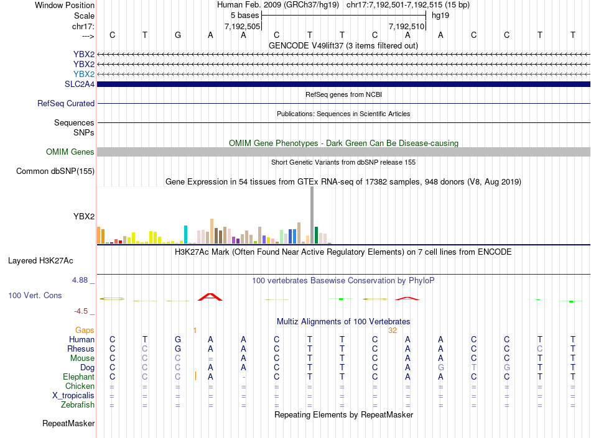Image resolution: width=591 pixels, height=438 pixels.
Task: Click the Common dbSNP(155) track label
Action: click(x=55, y=171)
